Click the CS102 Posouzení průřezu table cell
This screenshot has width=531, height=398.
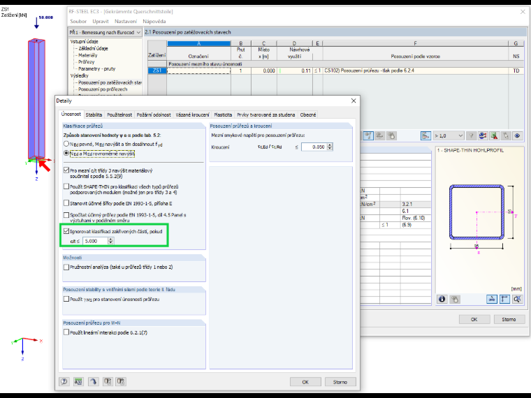[x=416, y=71]
